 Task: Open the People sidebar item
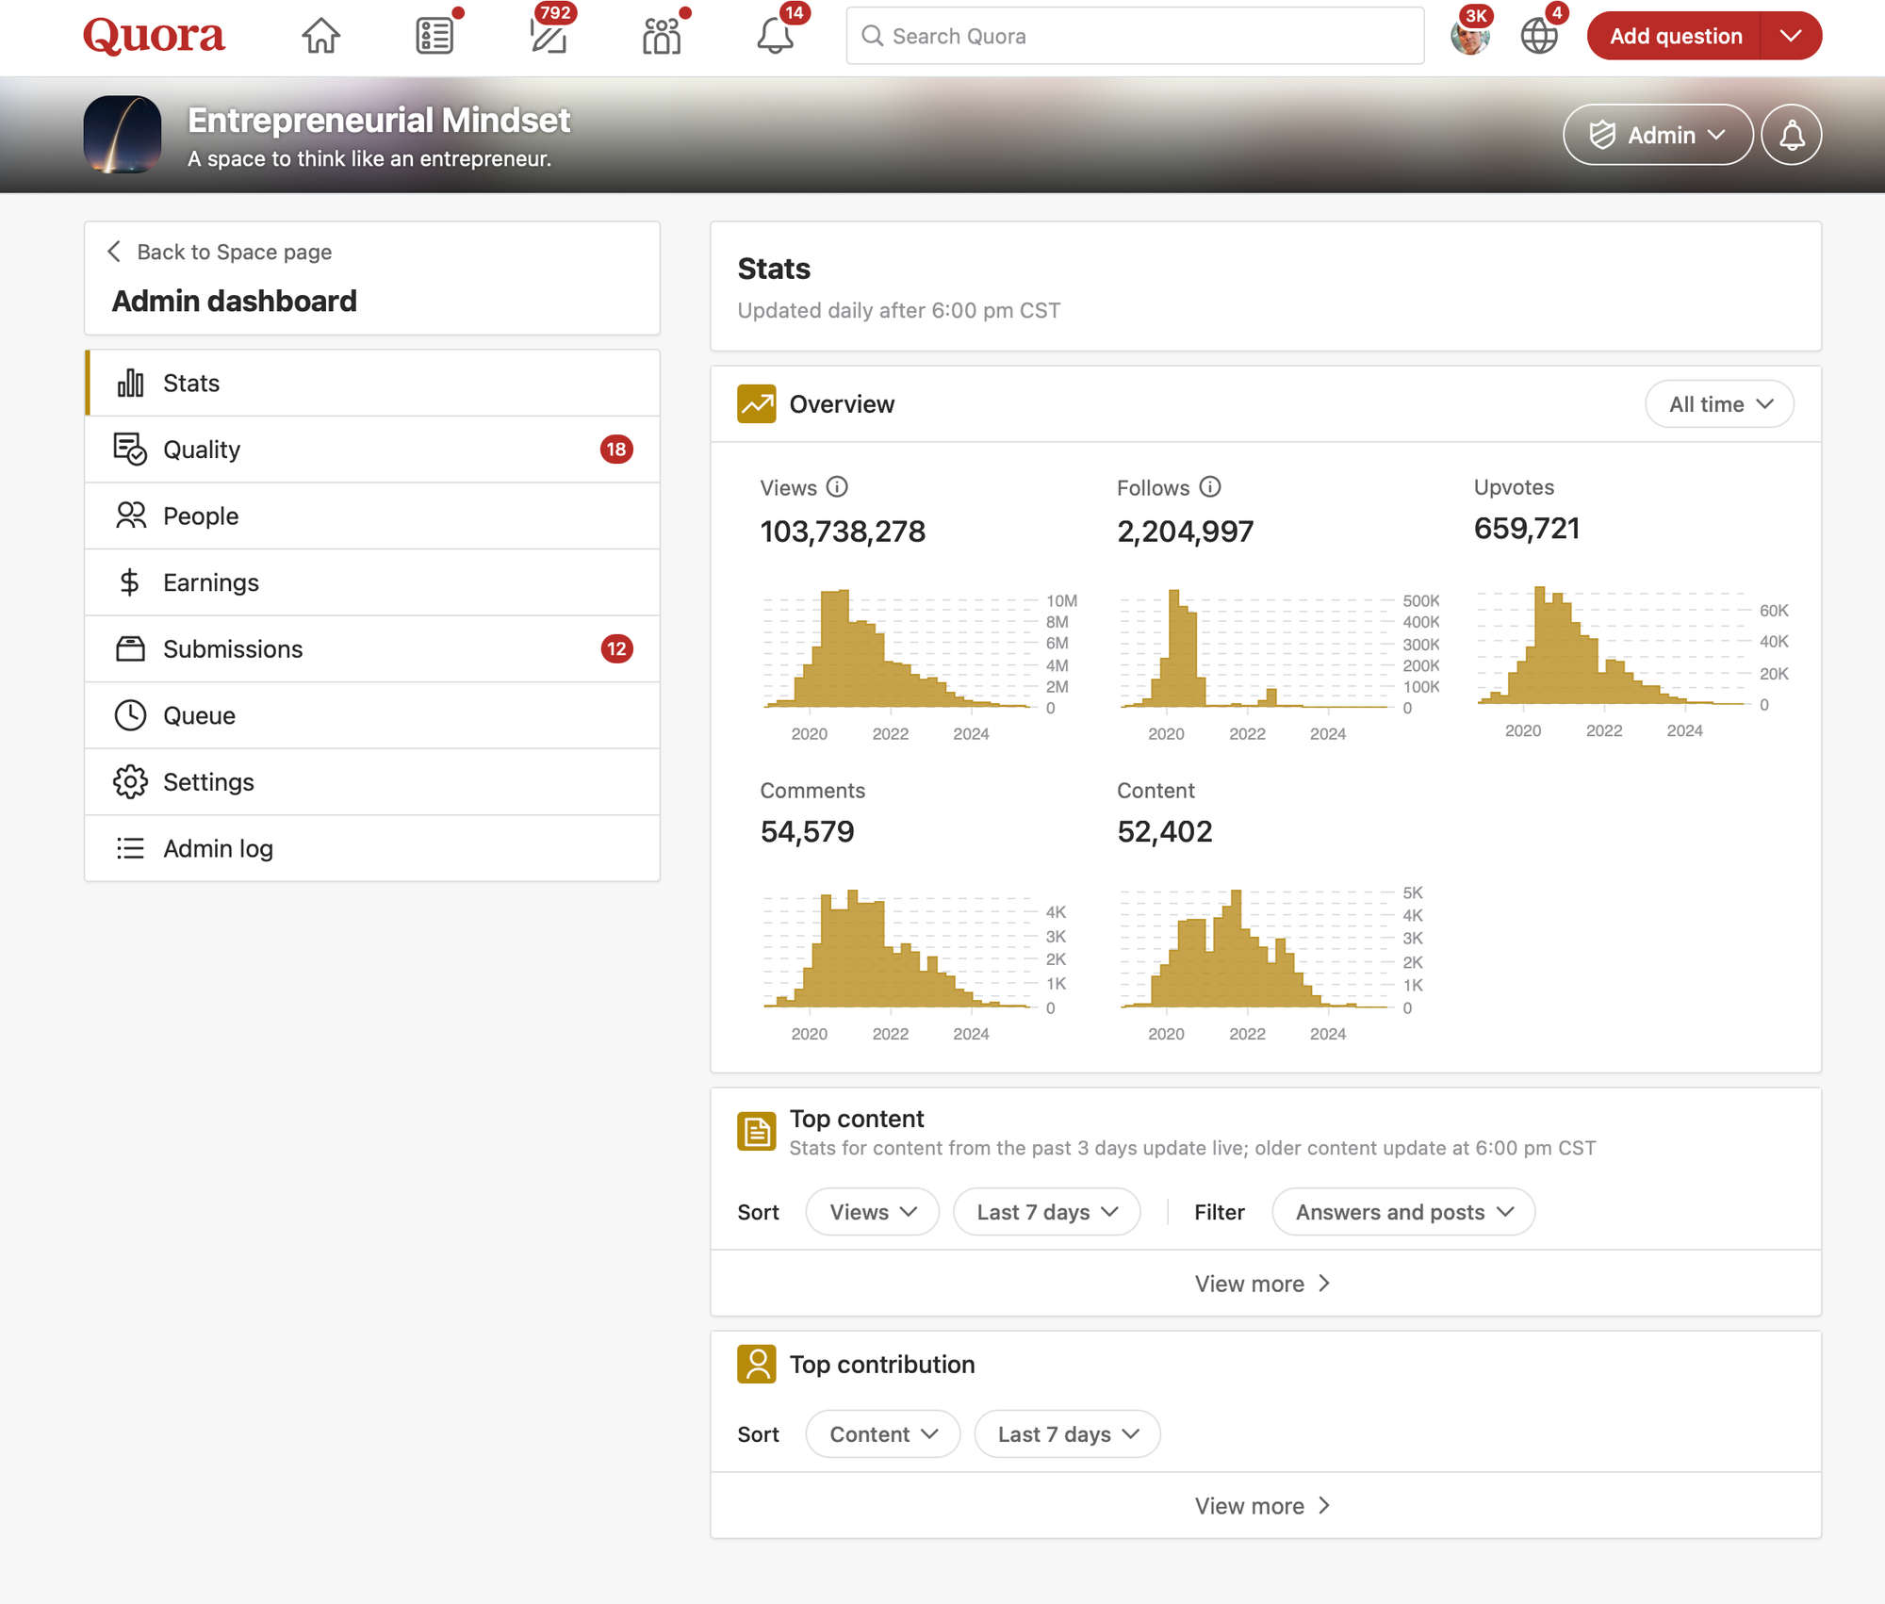point(372,516)
